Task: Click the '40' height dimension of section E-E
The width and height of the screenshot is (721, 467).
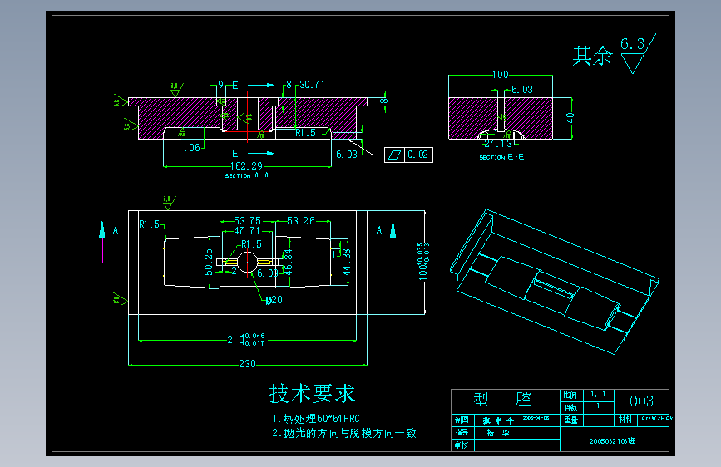Action: [x=570, y=118]
